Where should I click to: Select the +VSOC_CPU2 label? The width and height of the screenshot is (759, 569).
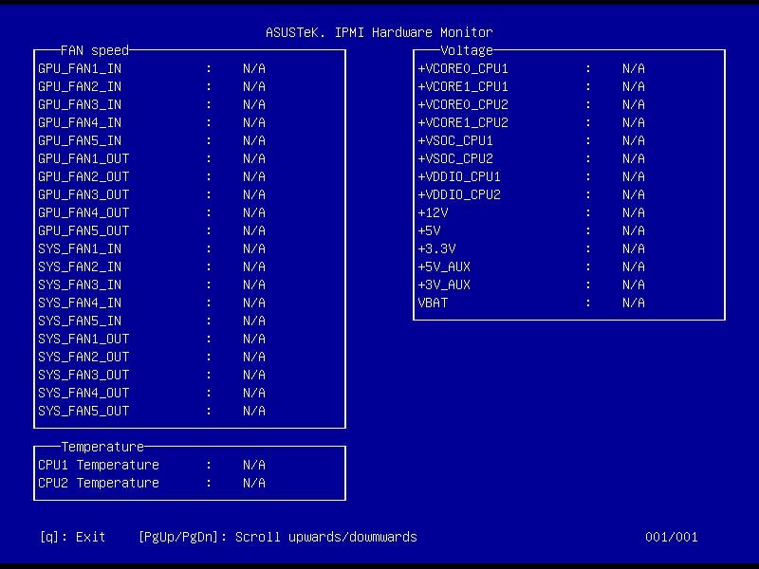[x=455, y=158]
